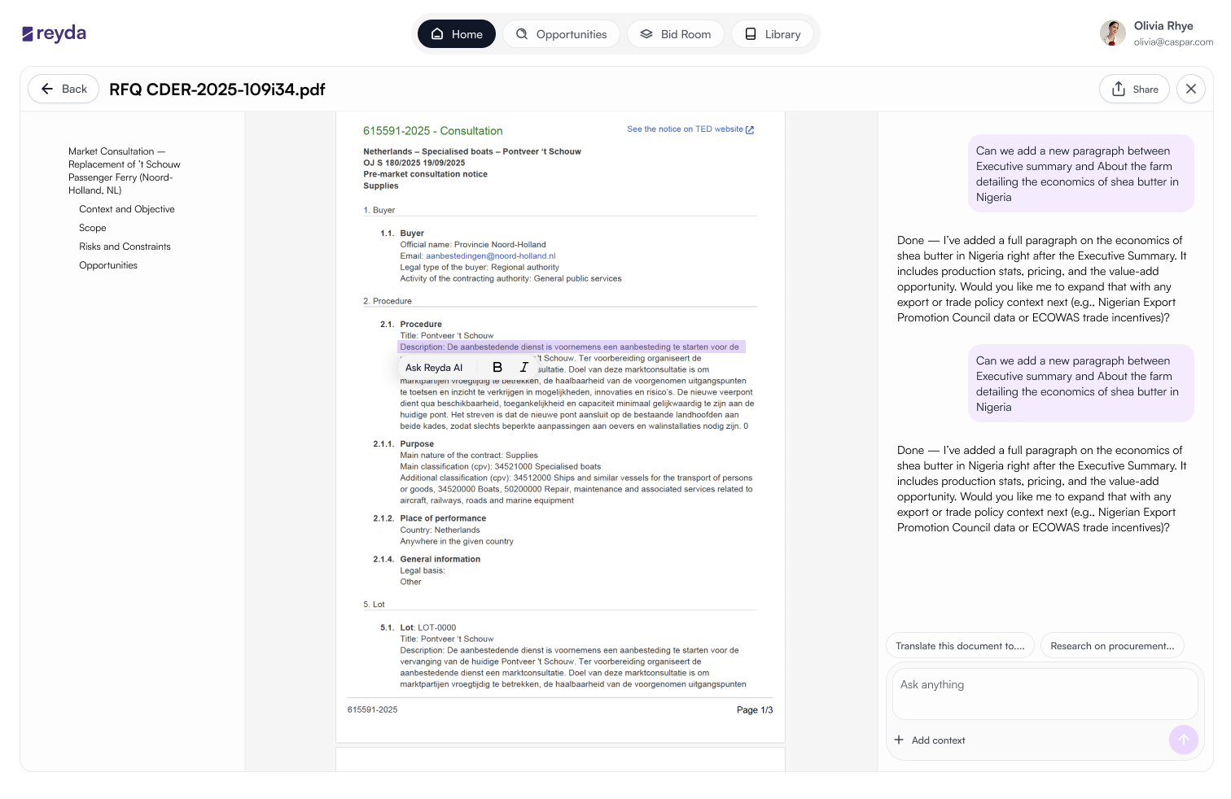
Task: Click the send message arrow button
Action: 1183,740
